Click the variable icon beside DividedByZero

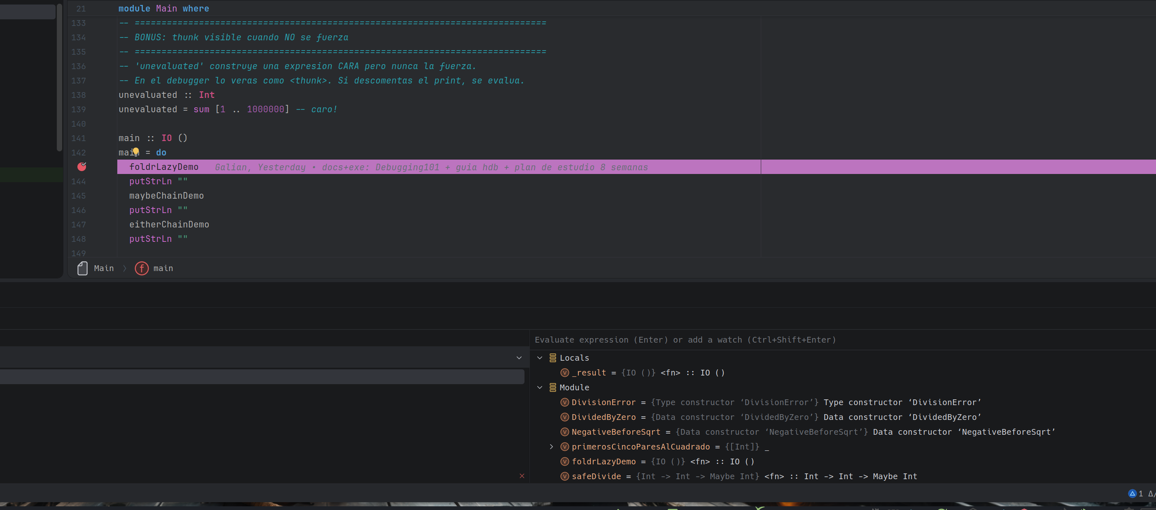pyautogui.click(x=565, y=417)
